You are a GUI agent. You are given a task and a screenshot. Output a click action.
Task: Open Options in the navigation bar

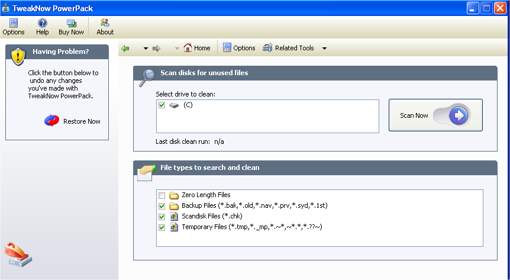click(239, 48)
